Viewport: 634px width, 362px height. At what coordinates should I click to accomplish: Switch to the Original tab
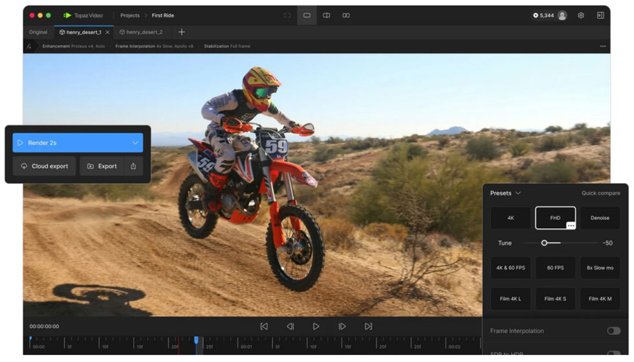(x=38, y=32)
